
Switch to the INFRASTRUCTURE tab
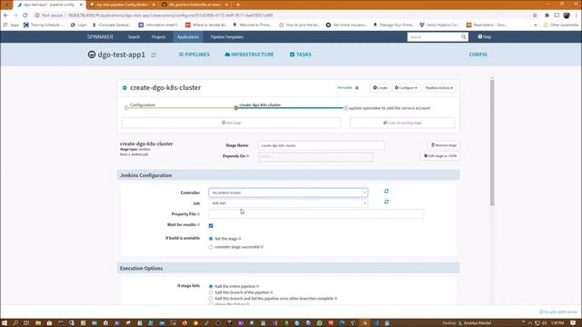click(x=249, y=54)
